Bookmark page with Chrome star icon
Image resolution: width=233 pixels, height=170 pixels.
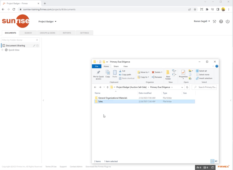pyautogui.click(x=195, y=9)
